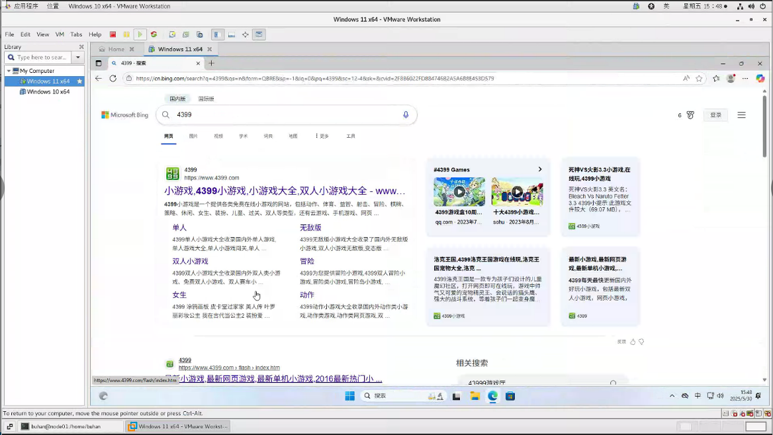Open the File menu

tap(9, 34)
